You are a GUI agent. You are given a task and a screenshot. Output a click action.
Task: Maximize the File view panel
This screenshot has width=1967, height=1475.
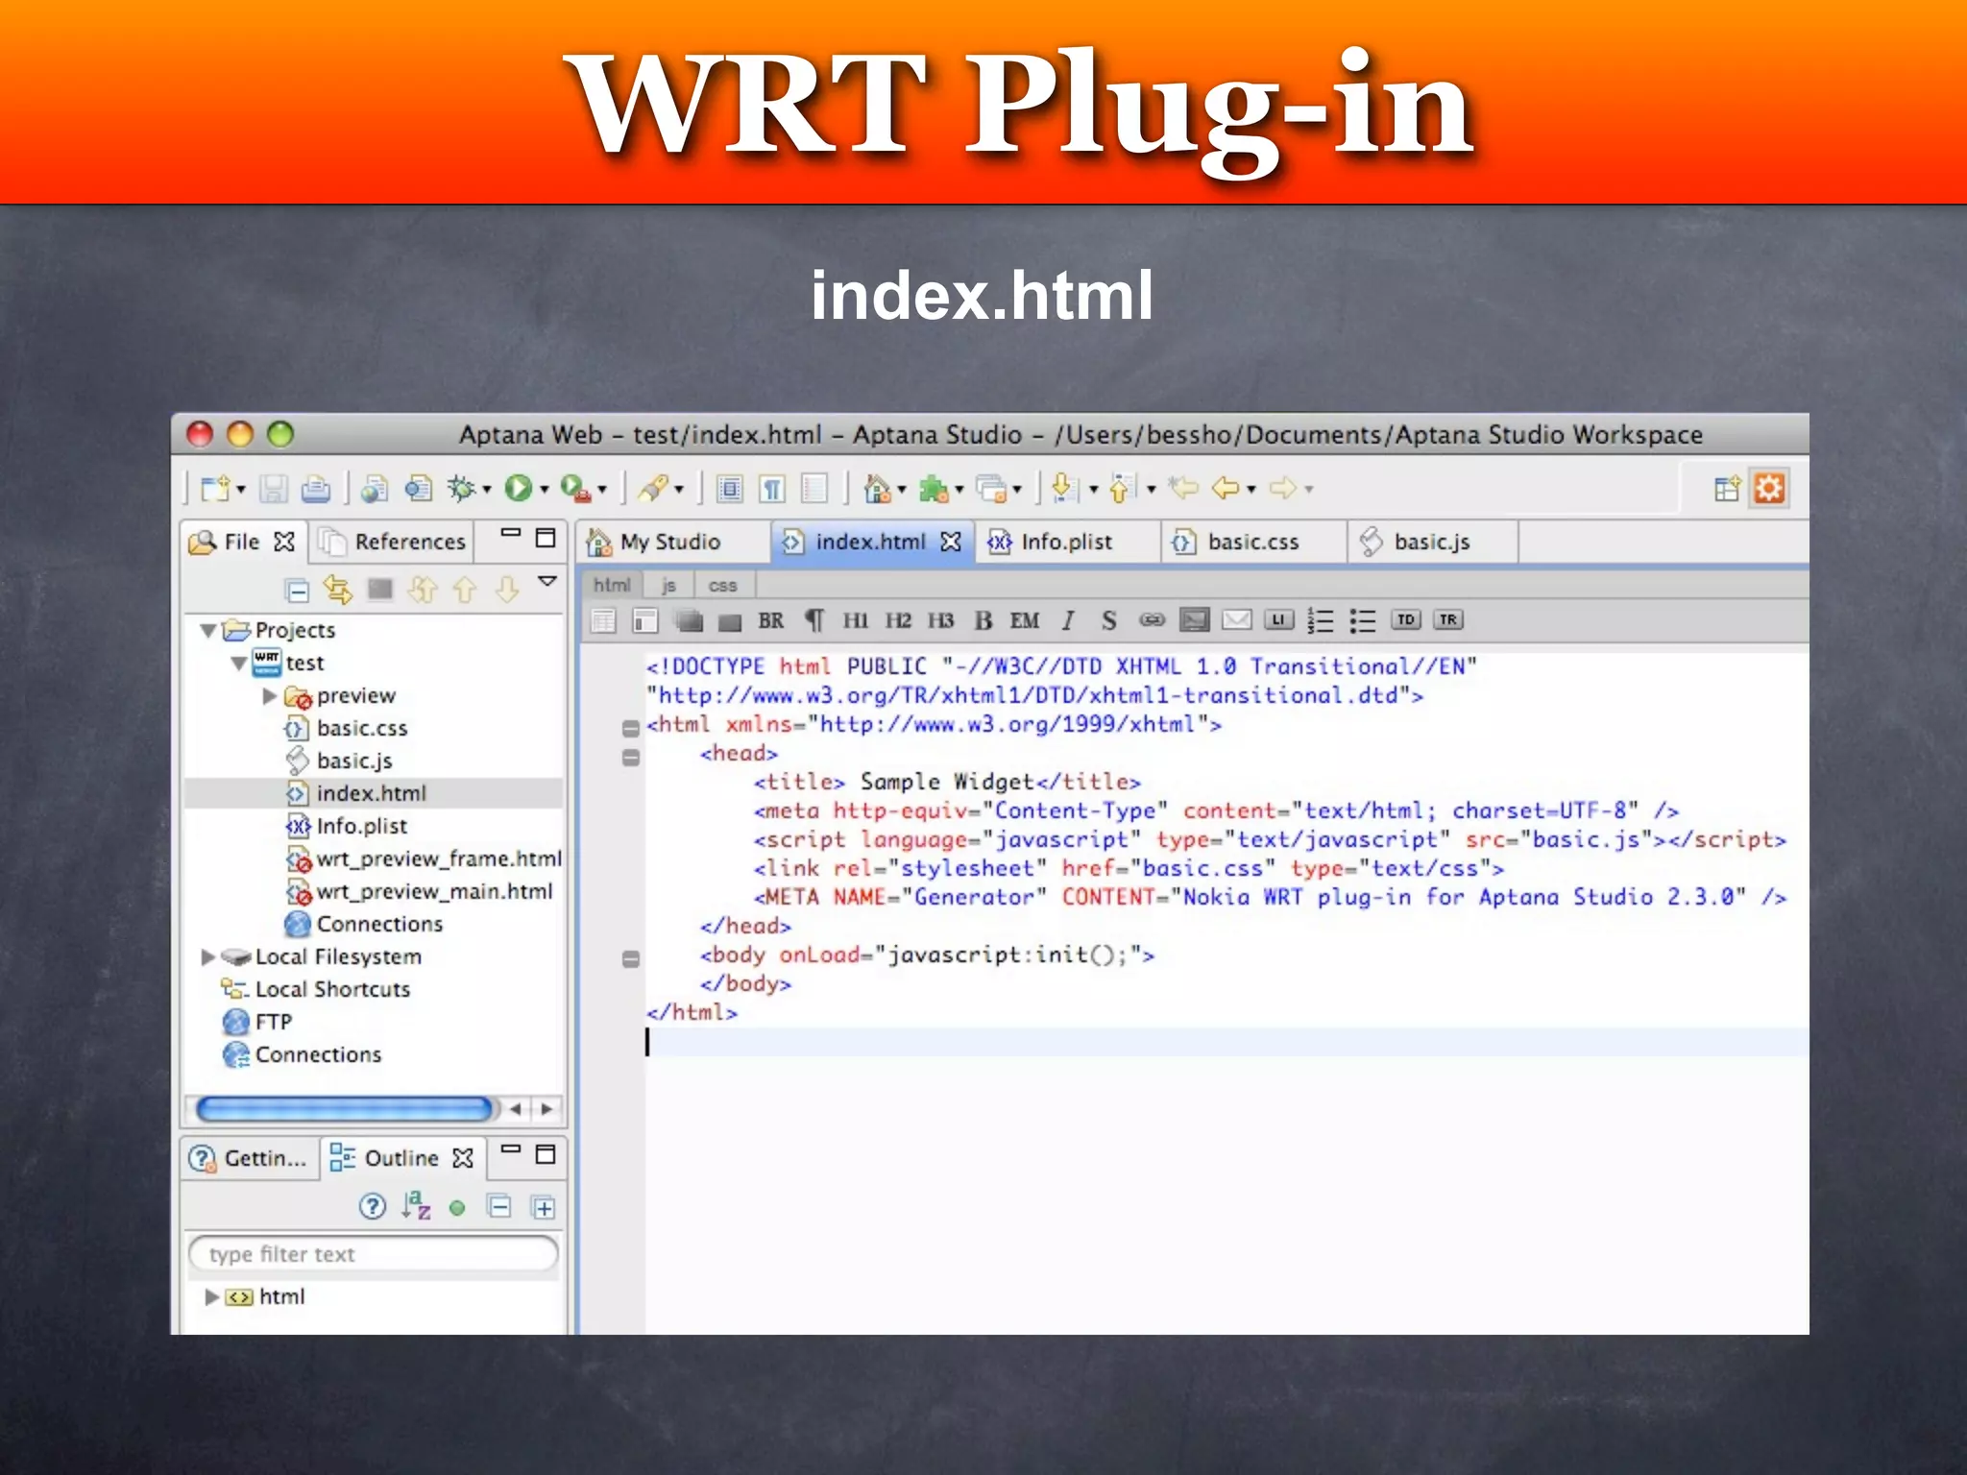[545, 538]
